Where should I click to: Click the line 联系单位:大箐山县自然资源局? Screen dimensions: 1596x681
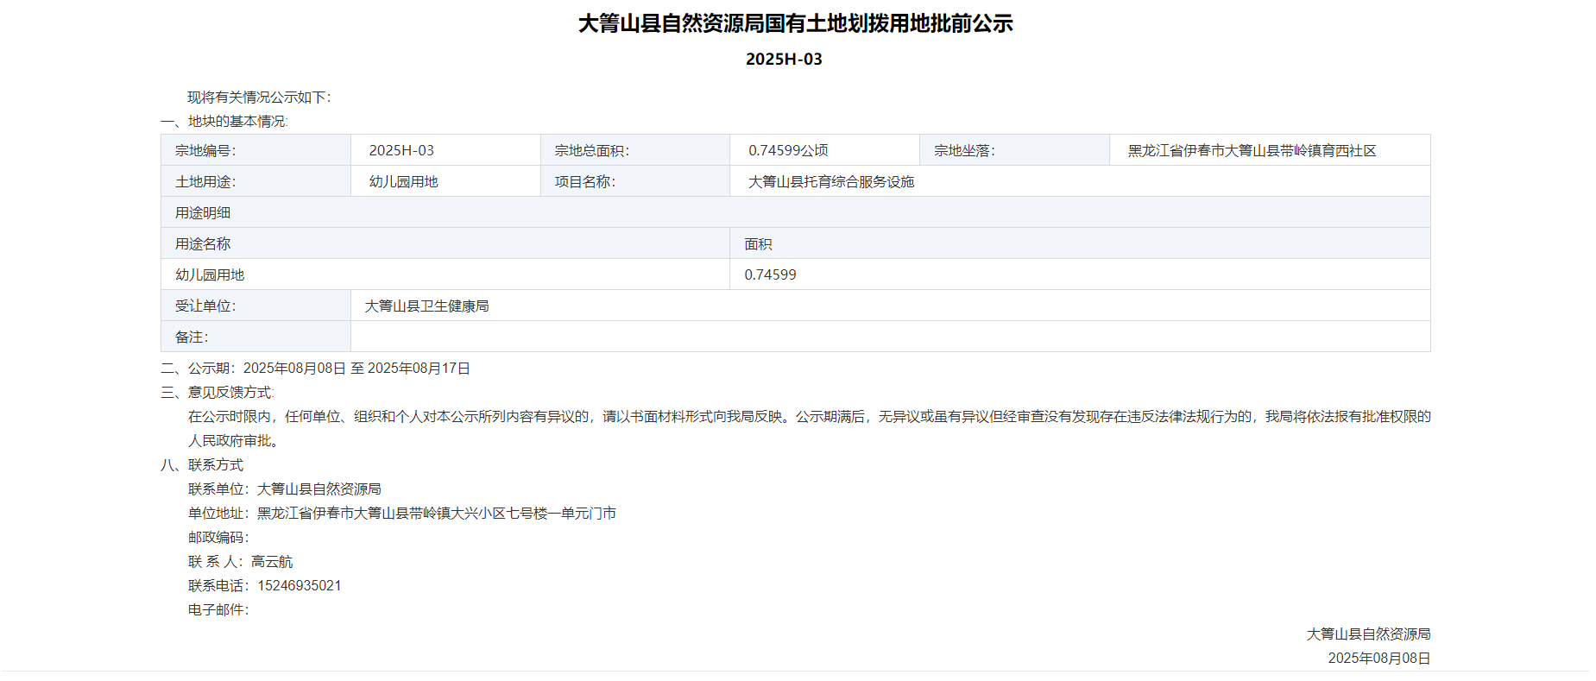pos(285,489)
